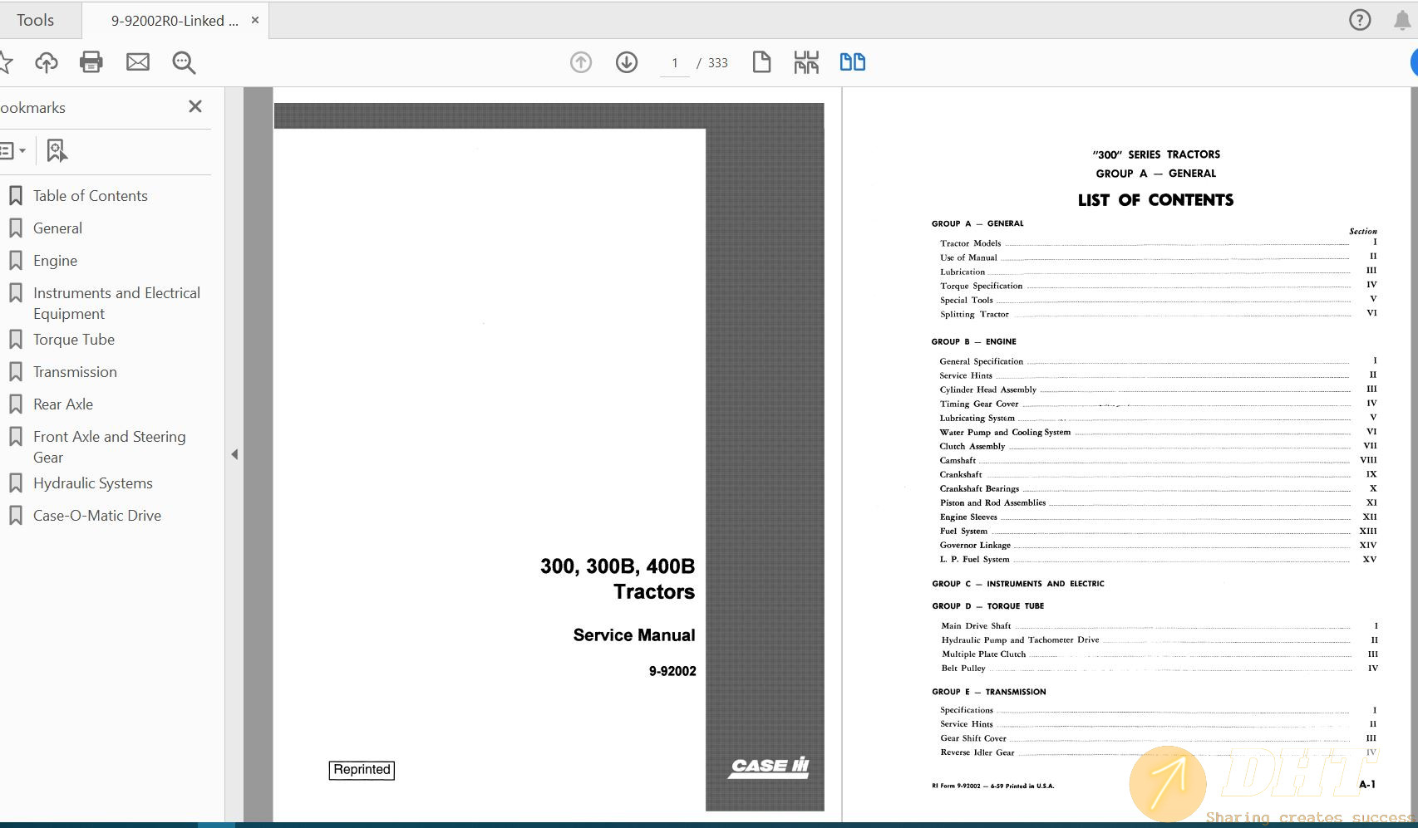Screen dimensions: 1418x828
Task: Click the page number input field
Action: coord(673,61)
